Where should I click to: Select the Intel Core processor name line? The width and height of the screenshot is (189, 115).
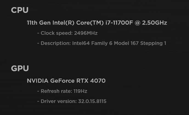[97, 23]
